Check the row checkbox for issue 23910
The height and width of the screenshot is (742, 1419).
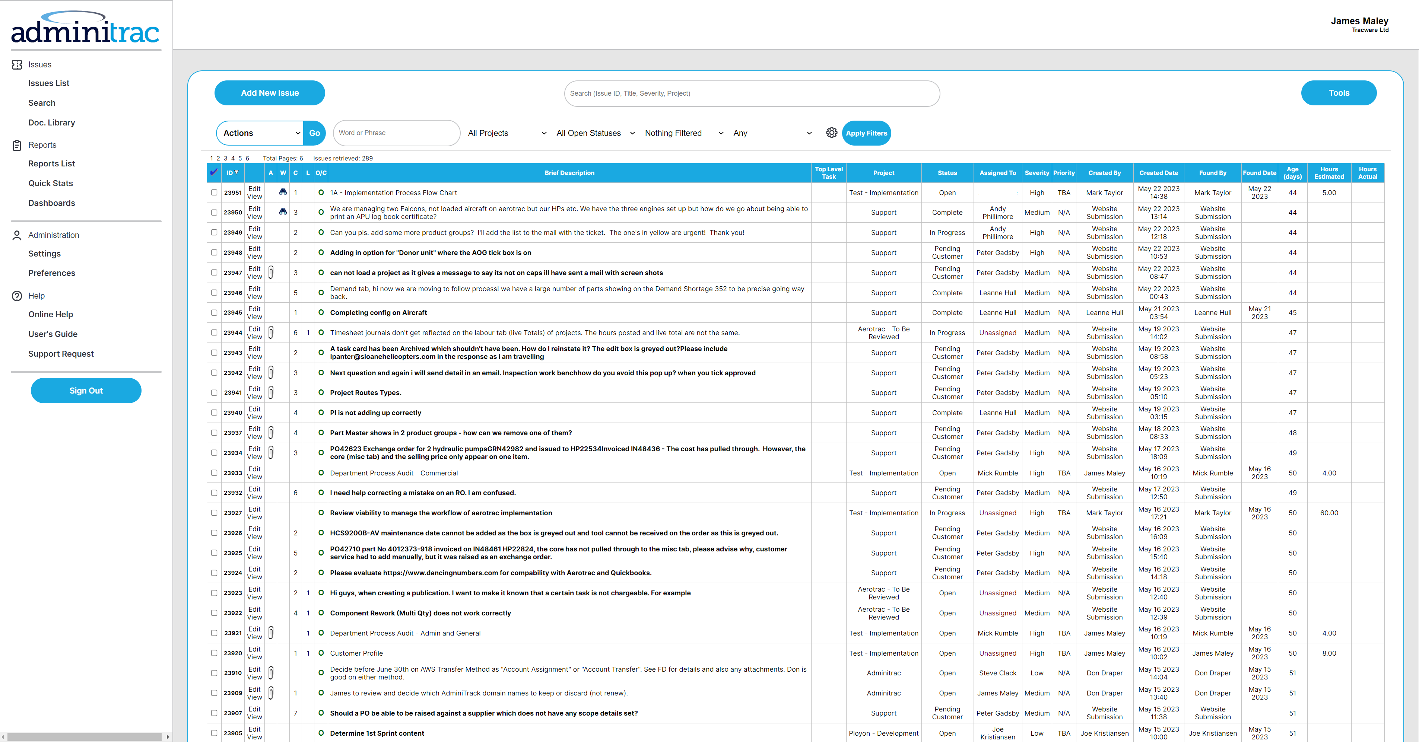(214, 673)
